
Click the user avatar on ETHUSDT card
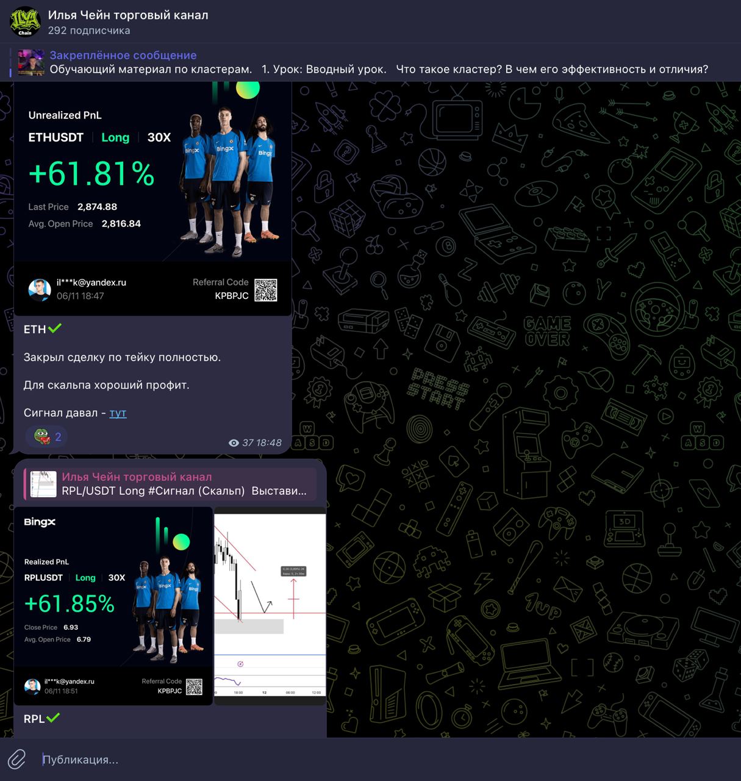click(x=40, y=289)
